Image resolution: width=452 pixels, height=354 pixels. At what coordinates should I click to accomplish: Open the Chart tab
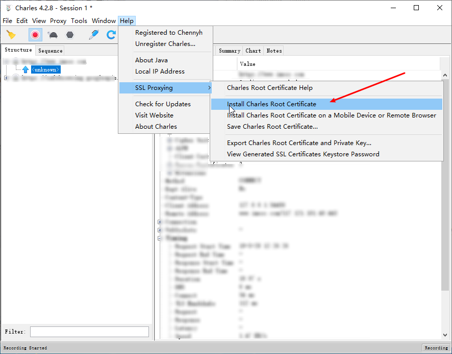(x=253, y=51)
